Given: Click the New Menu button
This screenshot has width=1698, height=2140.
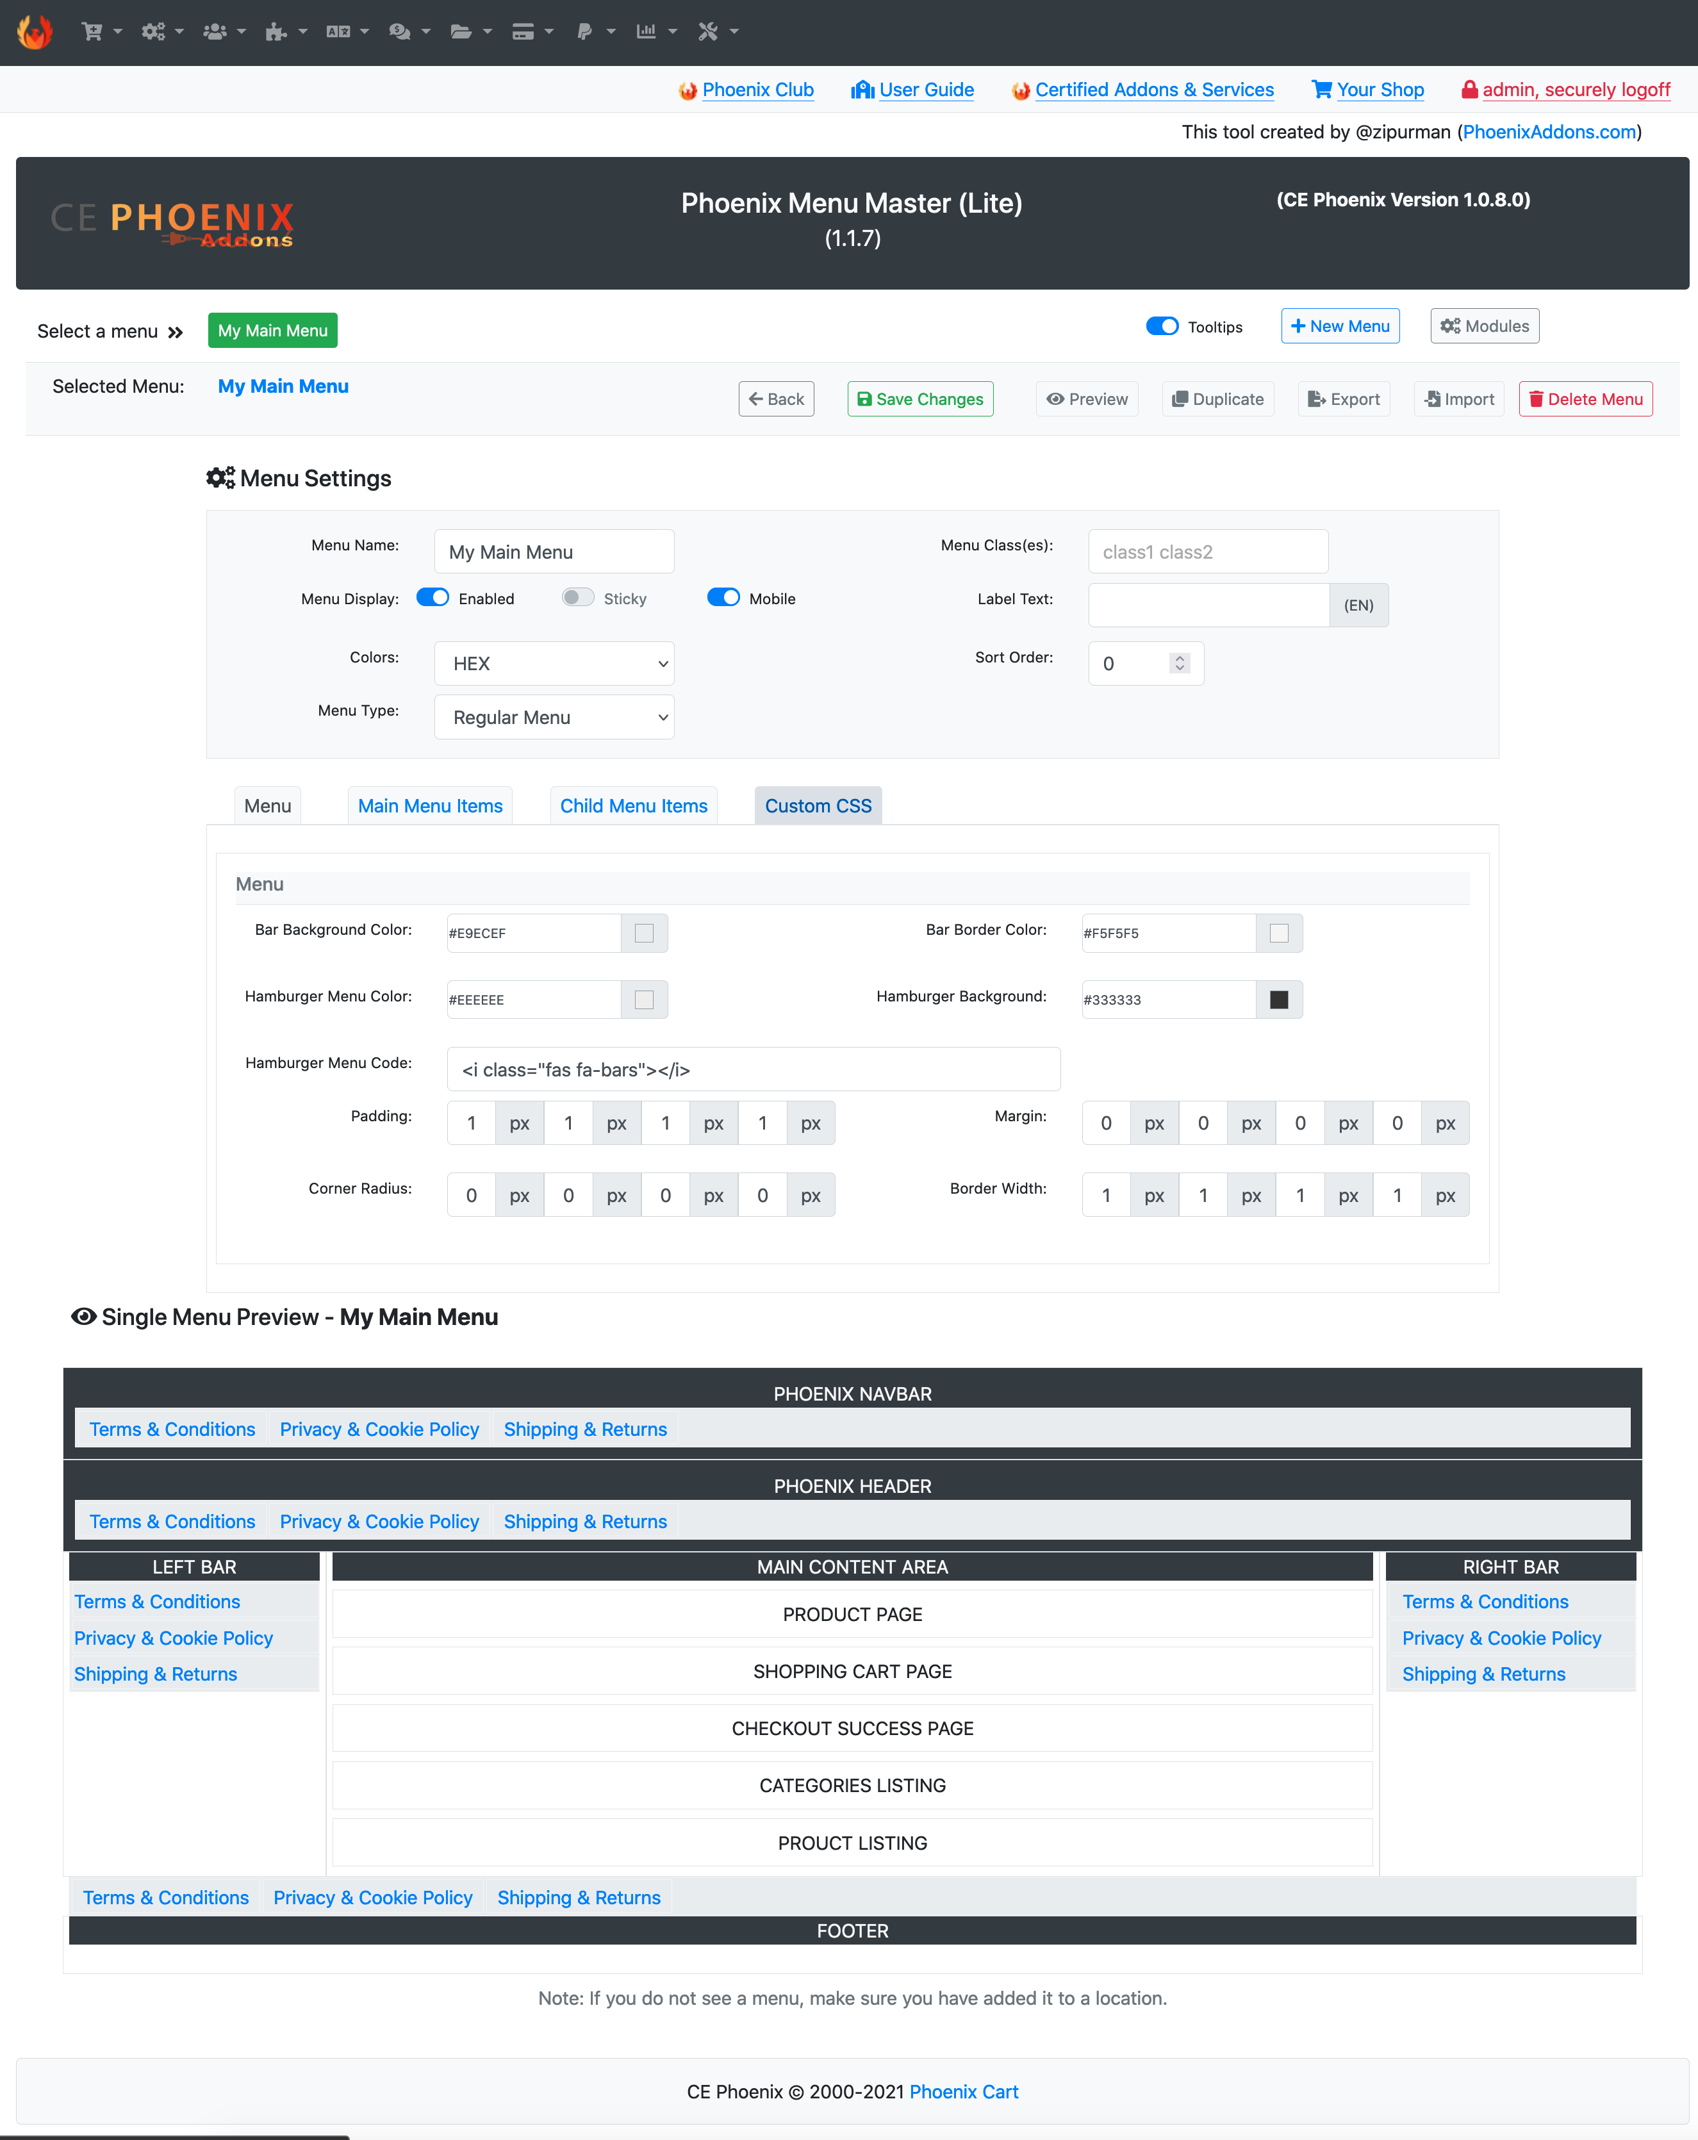Looking at the screenshot, I should click(x=1340, y=325).
